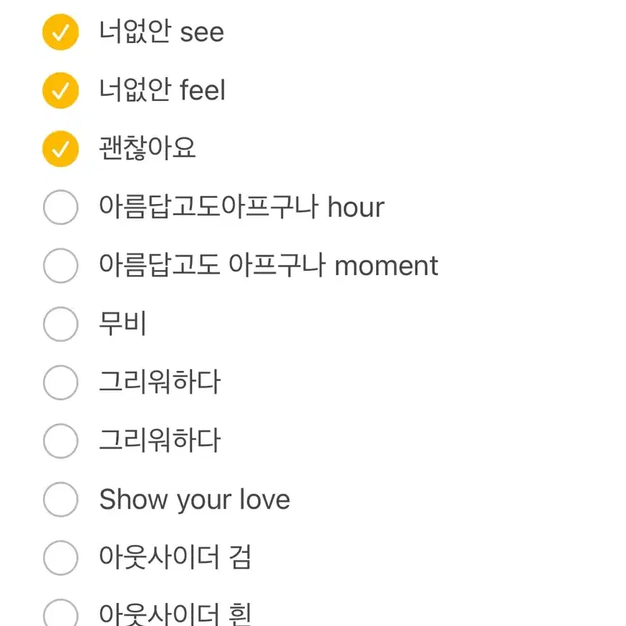Tap the 괜찮아요 text label
The height and width of the screenshot is (626, 626).
click(148, 148)
